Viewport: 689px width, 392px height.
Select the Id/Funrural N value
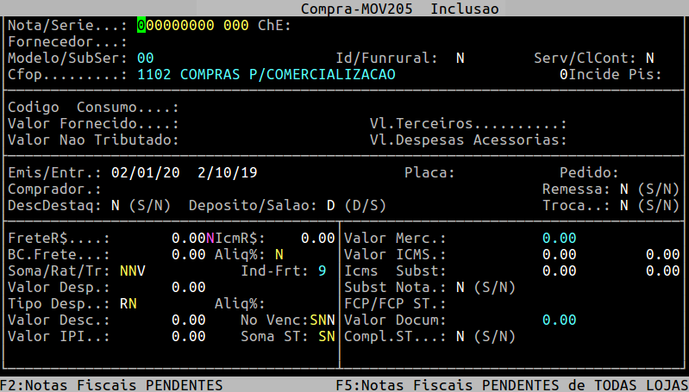pos(460,58)
